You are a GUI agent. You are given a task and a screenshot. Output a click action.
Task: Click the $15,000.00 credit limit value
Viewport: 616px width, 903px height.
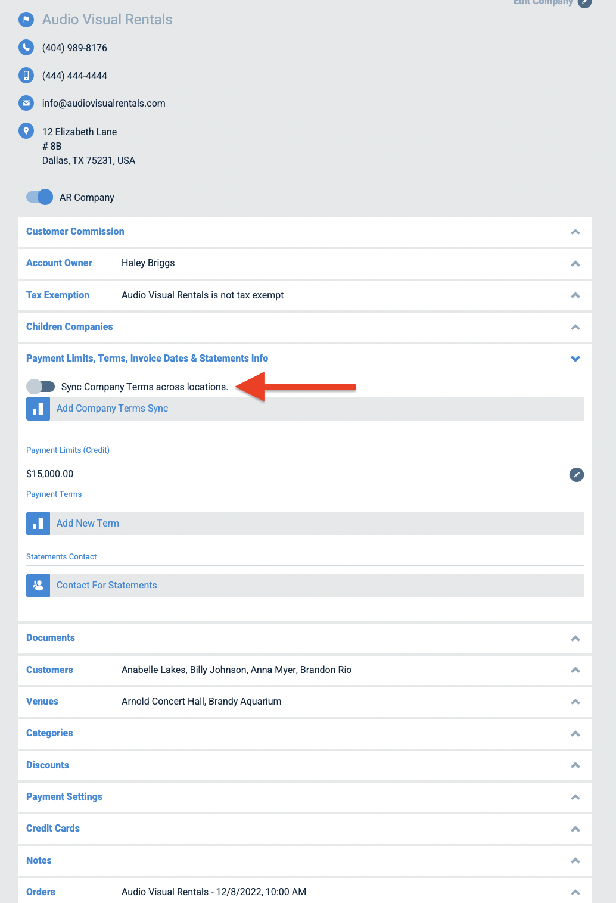pos(50,474)
